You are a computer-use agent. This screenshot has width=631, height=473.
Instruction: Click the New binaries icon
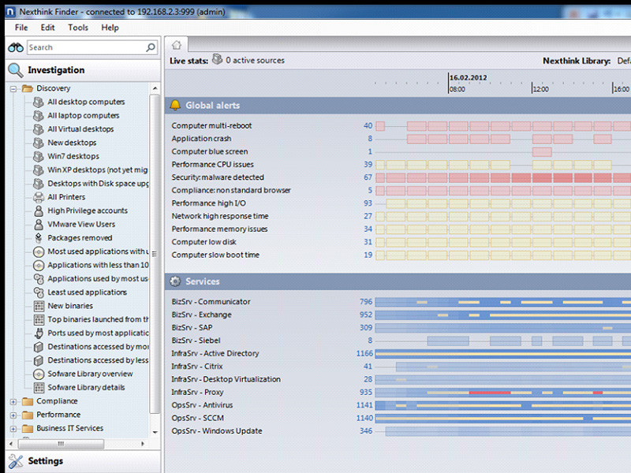[x=39, y=306]
